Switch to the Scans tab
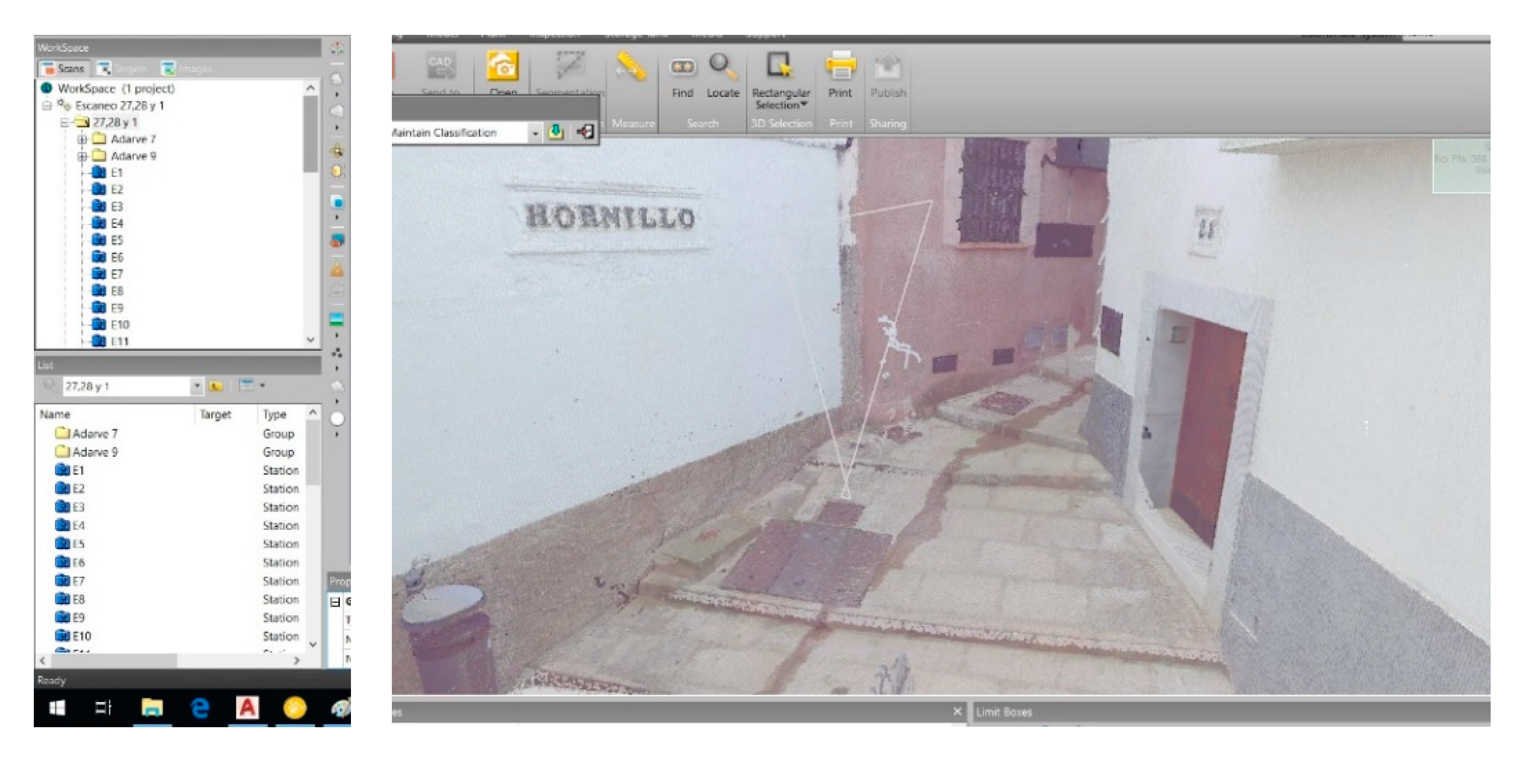The image size is (1525, 758). coord(64,69)
